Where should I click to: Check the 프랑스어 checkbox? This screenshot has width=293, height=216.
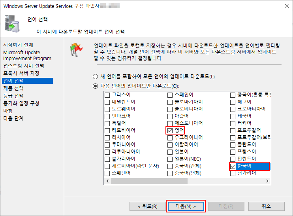pos(233,152)
